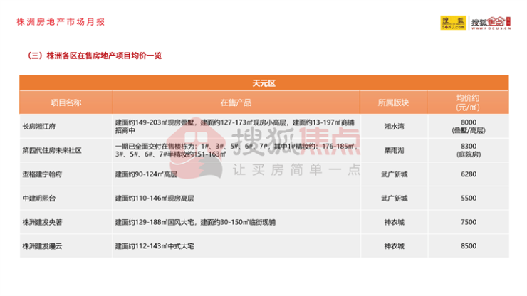Click the 项目名称 column header
527x296 pixels.
click(66, 102)
